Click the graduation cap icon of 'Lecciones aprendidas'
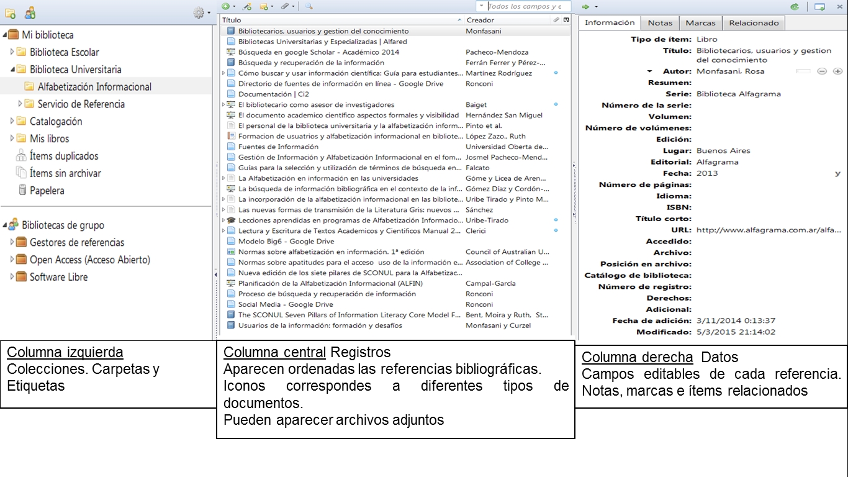The image size is (848, 477). click(x=232, y=220)
